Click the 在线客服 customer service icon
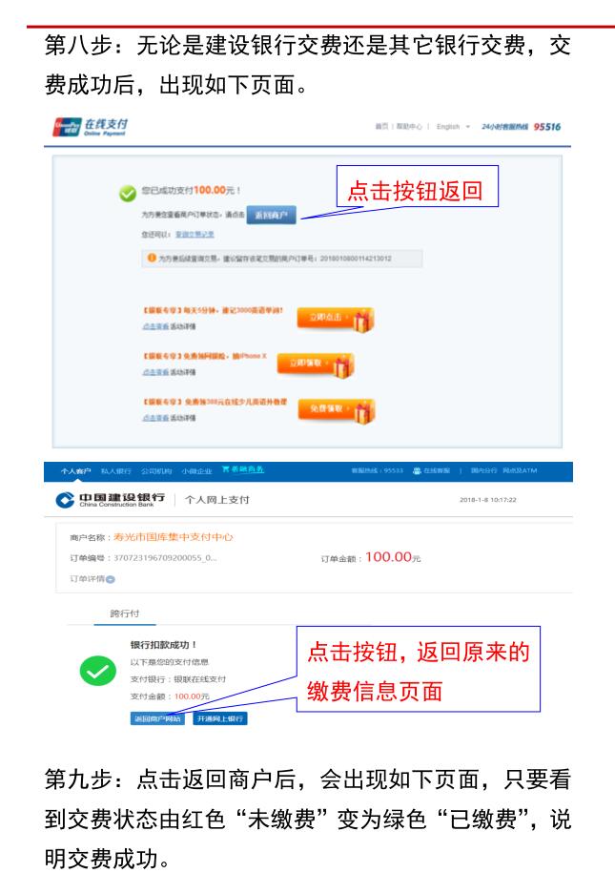The height and width of the screenshot is (873, 615). [417, 471]
